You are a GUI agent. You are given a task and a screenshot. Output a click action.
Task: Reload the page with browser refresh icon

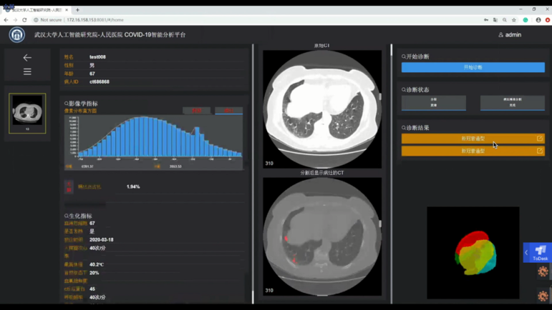(x=24, y=20)
